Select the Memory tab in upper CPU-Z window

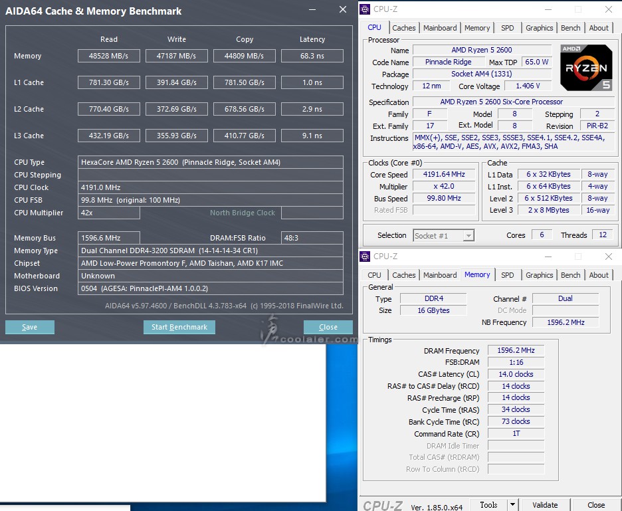tap(477, 28)
